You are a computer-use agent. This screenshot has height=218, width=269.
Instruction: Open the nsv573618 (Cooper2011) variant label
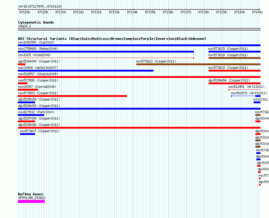pyautogui.click(x=228, y=55)
